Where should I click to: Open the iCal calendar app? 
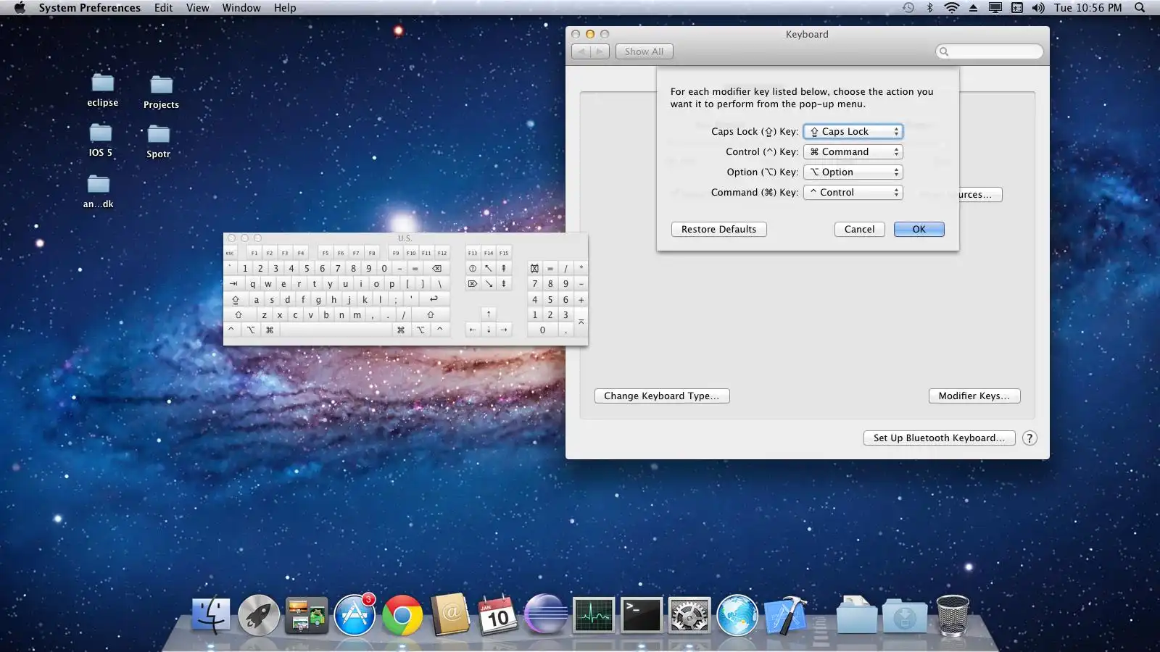pos(499,616)
